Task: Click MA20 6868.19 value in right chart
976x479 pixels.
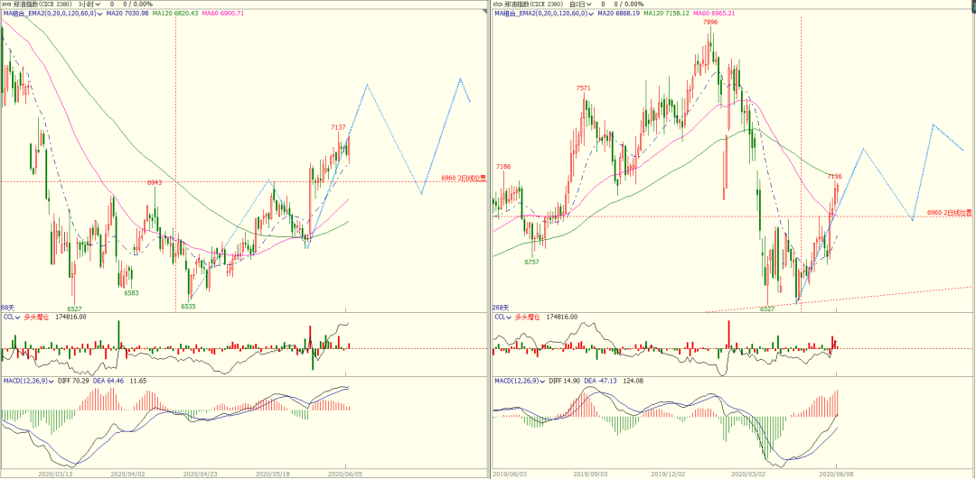Action: click(x=618, y=13)
